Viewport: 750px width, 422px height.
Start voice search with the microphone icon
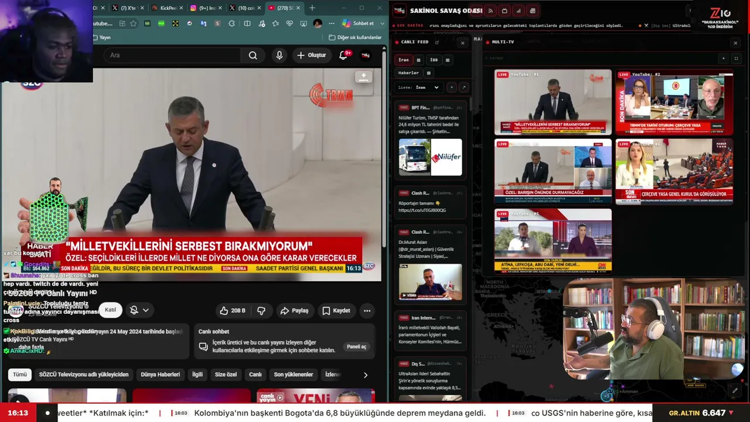click(x=279, y=55)
